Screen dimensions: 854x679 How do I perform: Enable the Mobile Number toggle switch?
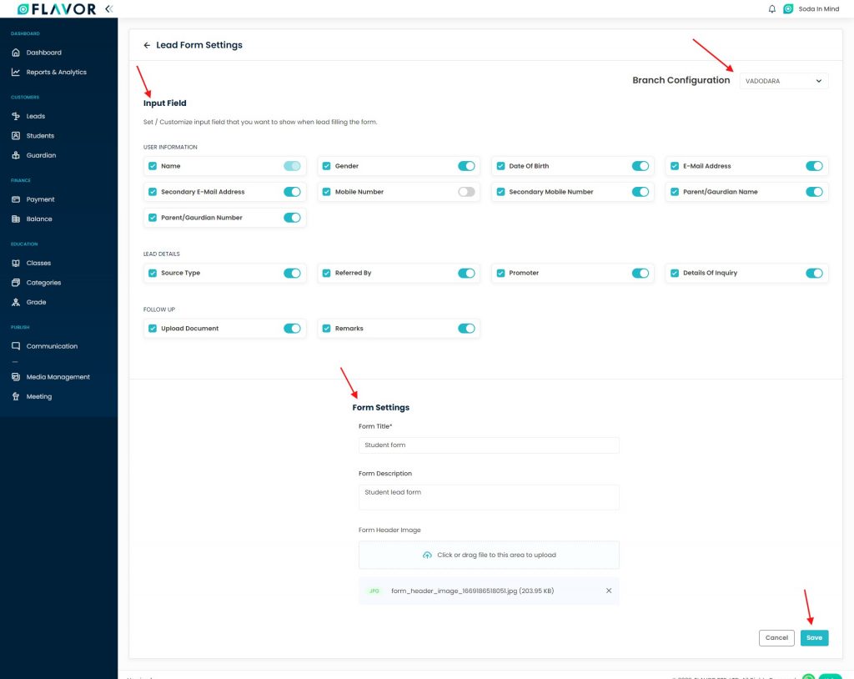coord(466,192)
